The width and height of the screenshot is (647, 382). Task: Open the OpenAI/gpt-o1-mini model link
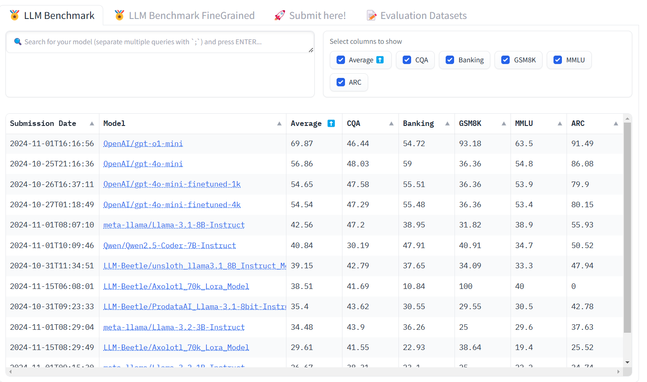click(x=143, y=144)
